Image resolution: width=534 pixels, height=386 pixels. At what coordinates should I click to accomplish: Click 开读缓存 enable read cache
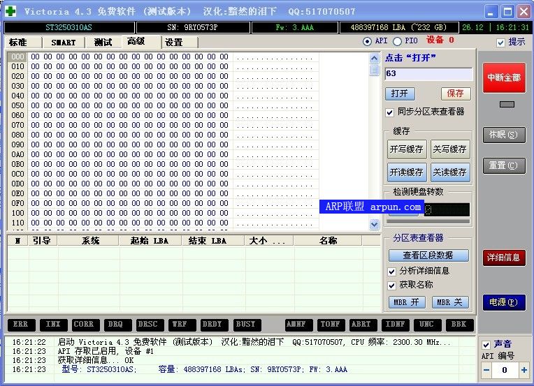[x=407, y=172]
